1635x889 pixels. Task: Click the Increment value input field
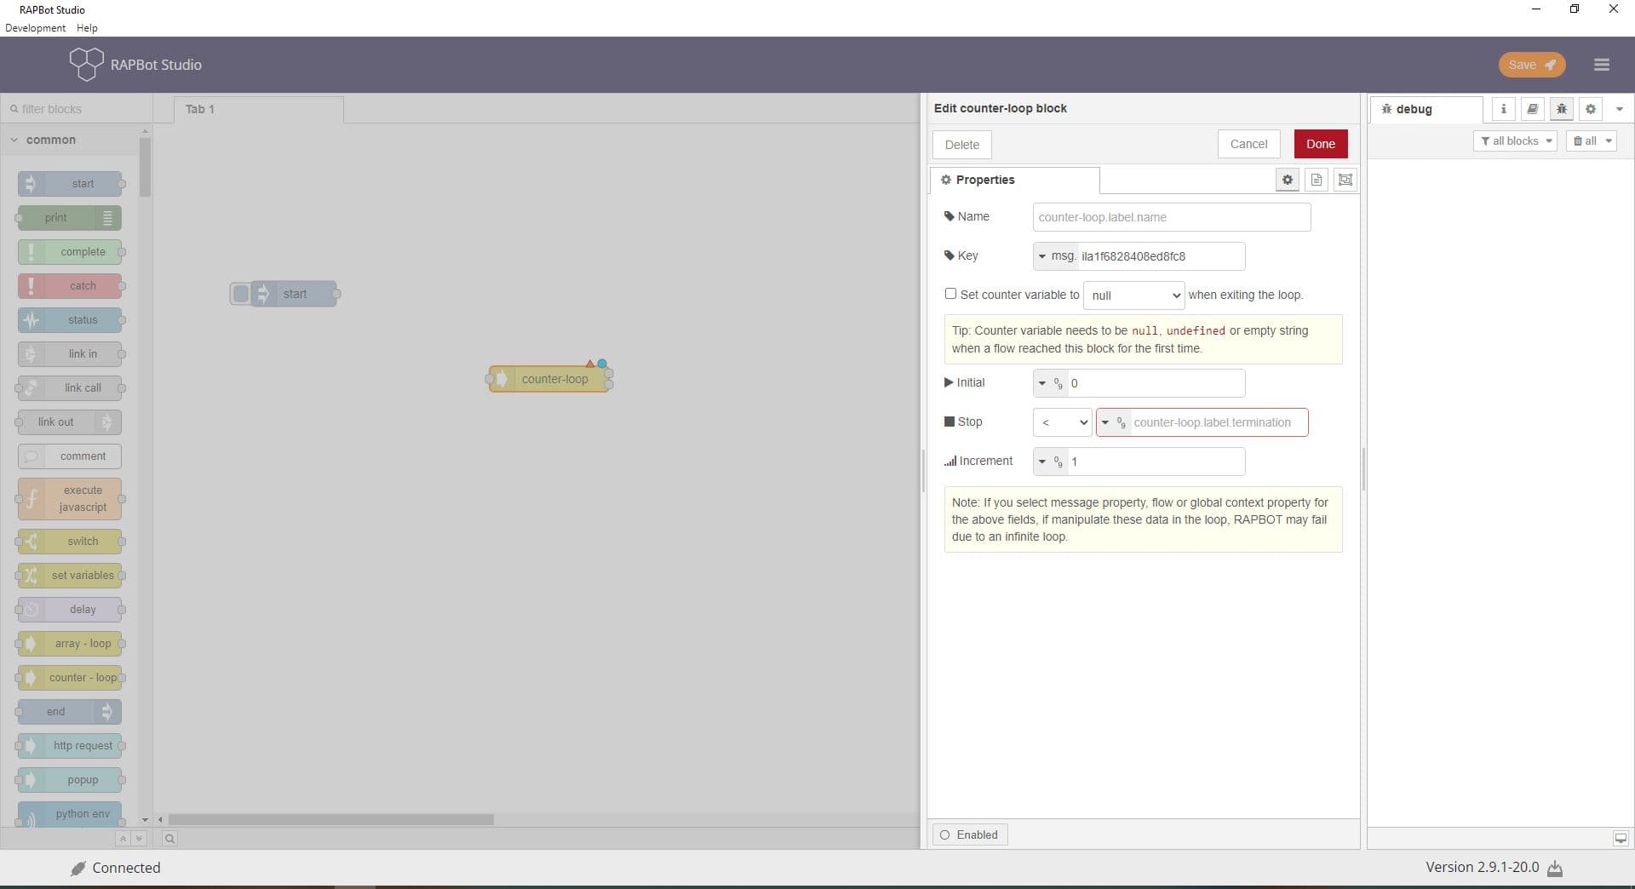click(1156, 462)
